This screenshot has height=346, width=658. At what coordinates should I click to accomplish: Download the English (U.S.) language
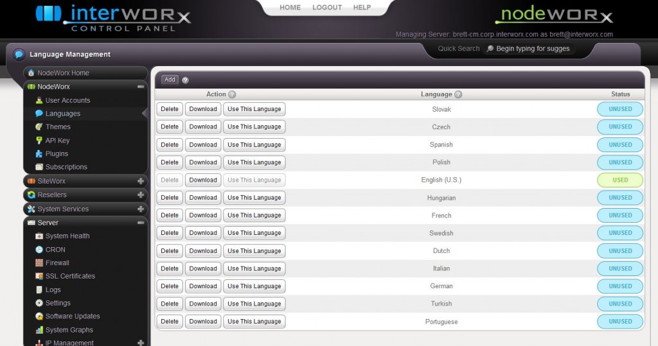[203, 180]
